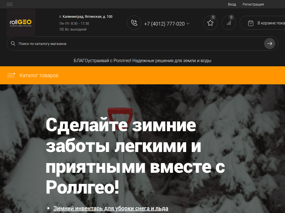Call +7 (4012) 777-020 link
This screenshot has width=285, height=213.
[164, 24]
